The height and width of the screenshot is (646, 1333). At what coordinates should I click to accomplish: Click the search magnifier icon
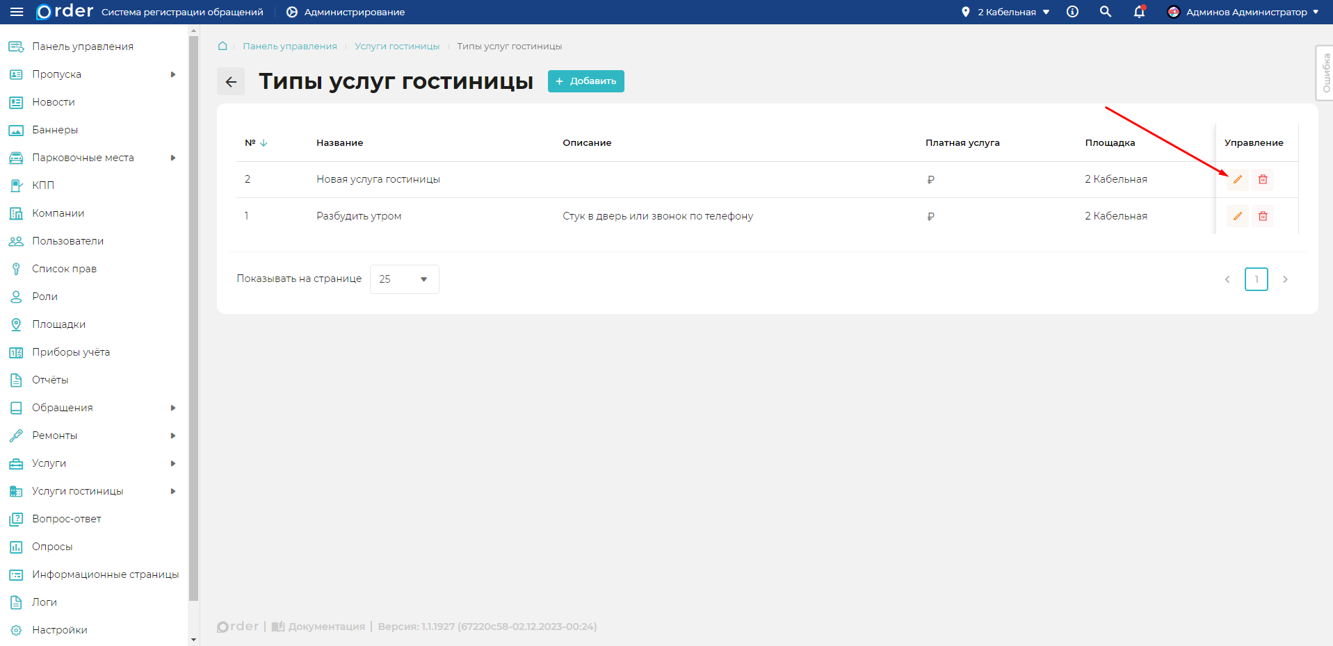(x=1105, y=12)
